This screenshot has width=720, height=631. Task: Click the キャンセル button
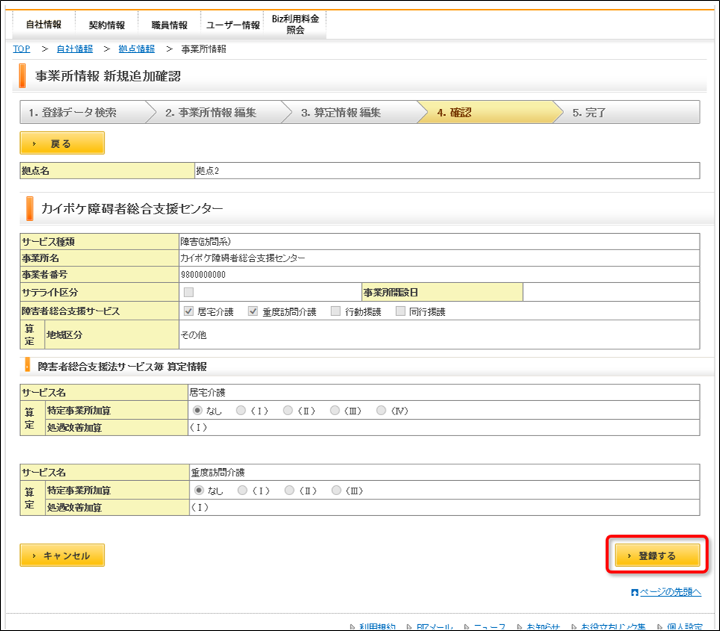(63, 556)
